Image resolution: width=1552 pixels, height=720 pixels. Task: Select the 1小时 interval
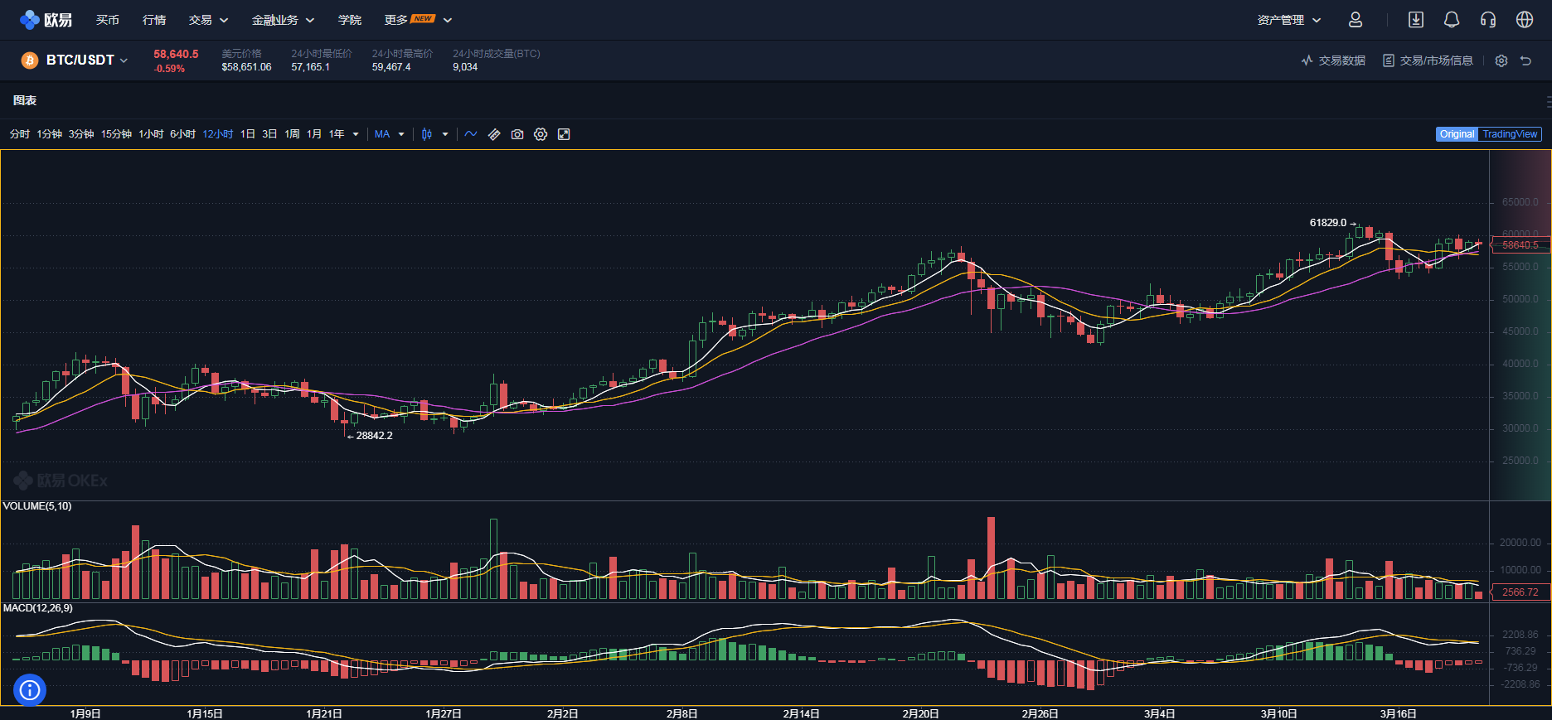(x=151, y=134)
